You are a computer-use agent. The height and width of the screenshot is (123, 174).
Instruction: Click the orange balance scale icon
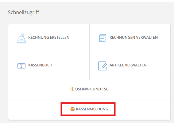(x=73, y=109)
